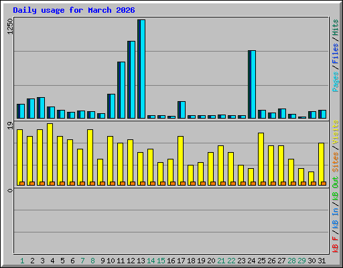Click day label 17
The width and height of the screenshot is (343, 268).
(181, 261)
